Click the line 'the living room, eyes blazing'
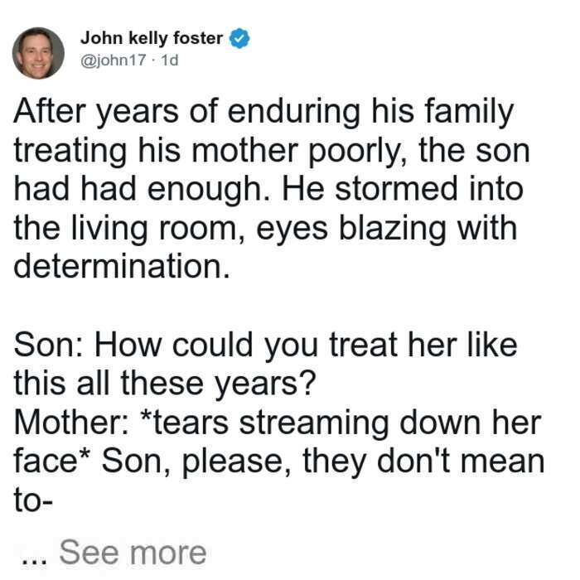 click(265, 229)
